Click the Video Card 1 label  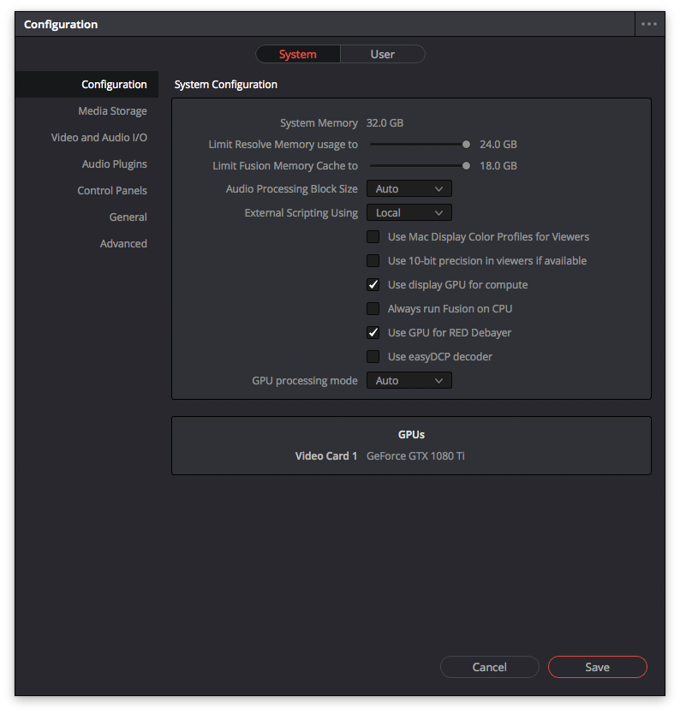click(326, 455)
